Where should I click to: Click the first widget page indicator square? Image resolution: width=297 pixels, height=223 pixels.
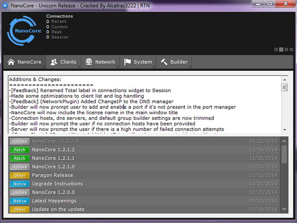pos(276,50)
